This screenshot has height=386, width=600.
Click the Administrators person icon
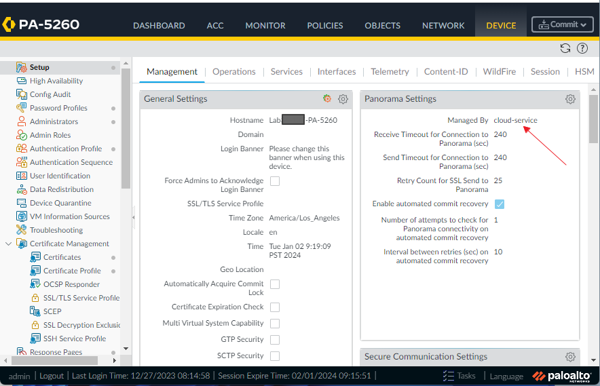pyautogui.click(x=22, y=121)
